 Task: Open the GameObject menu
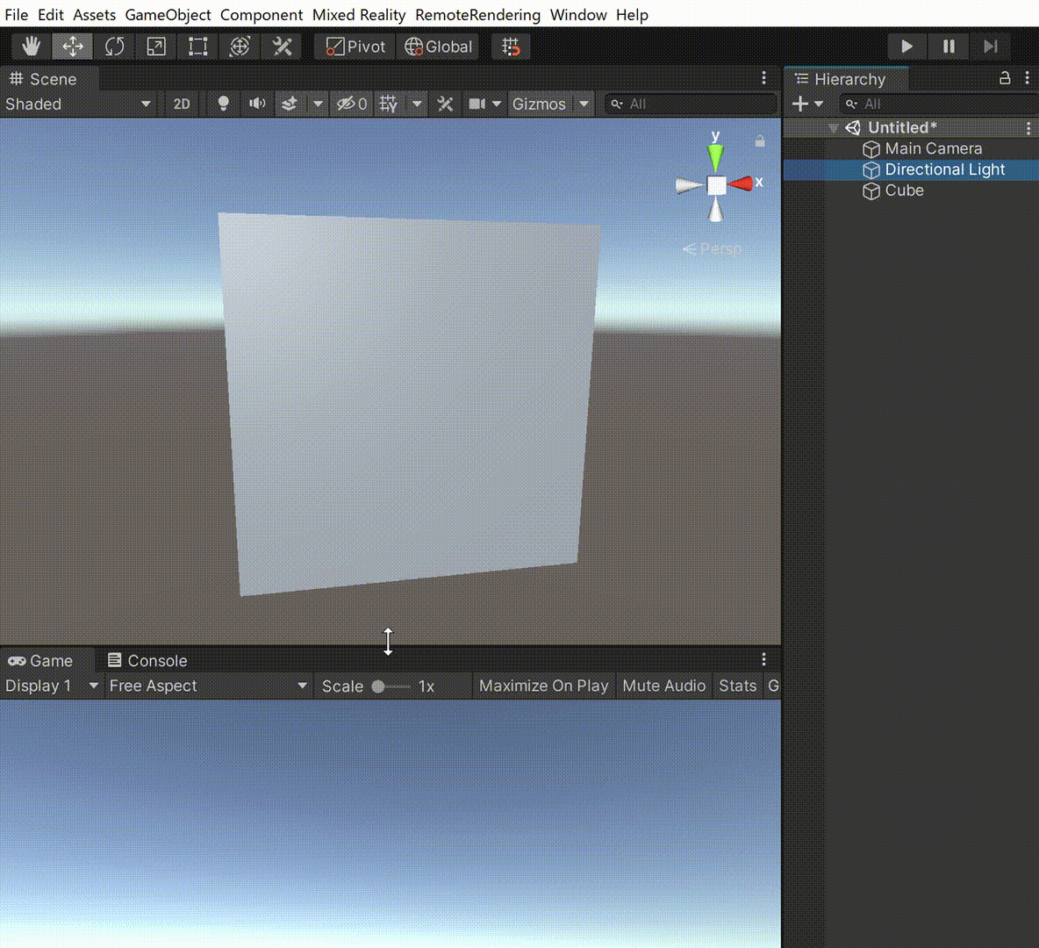[168, 15]
